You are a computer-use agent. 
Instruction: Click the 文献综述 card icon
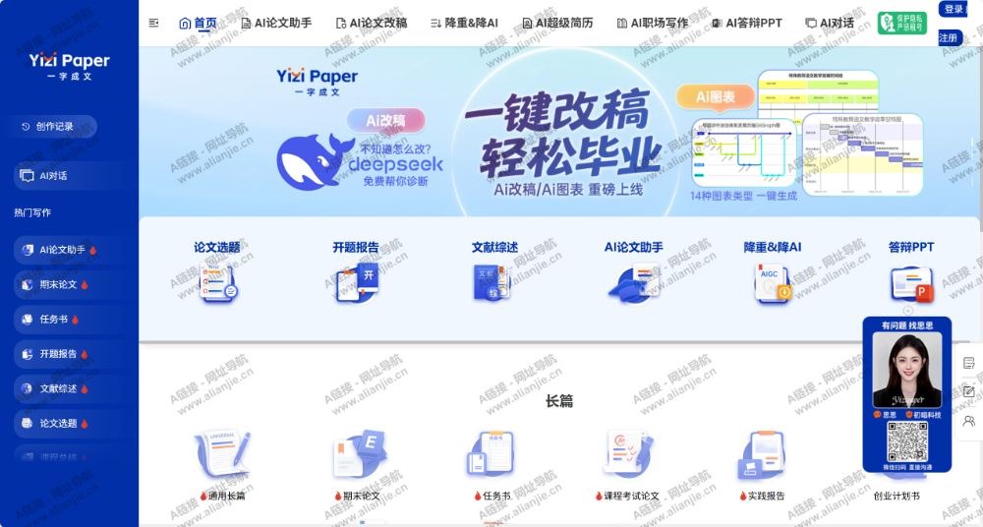pos(494,283)
